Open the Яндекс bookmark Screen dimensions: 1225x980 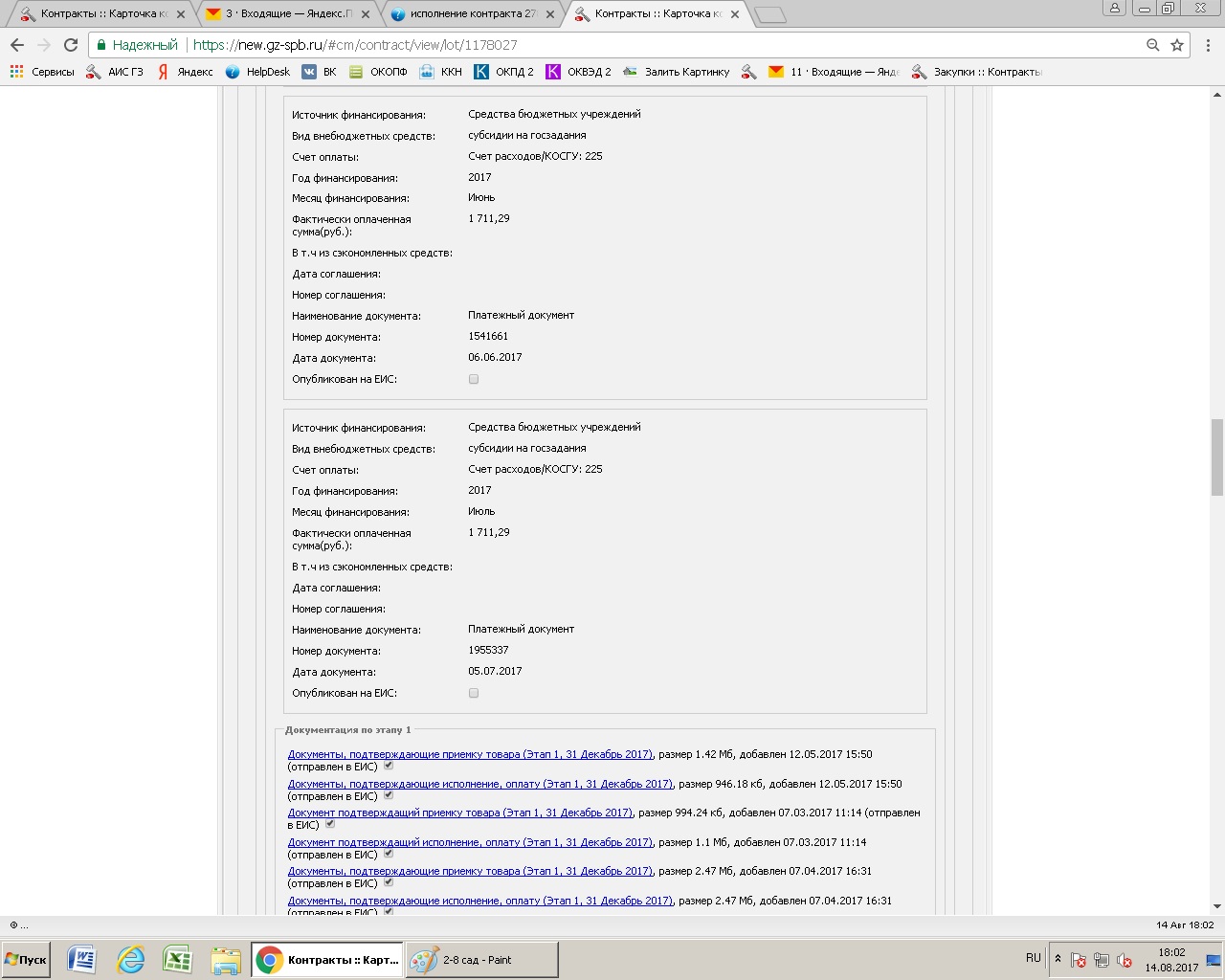(x=185, y=72)
